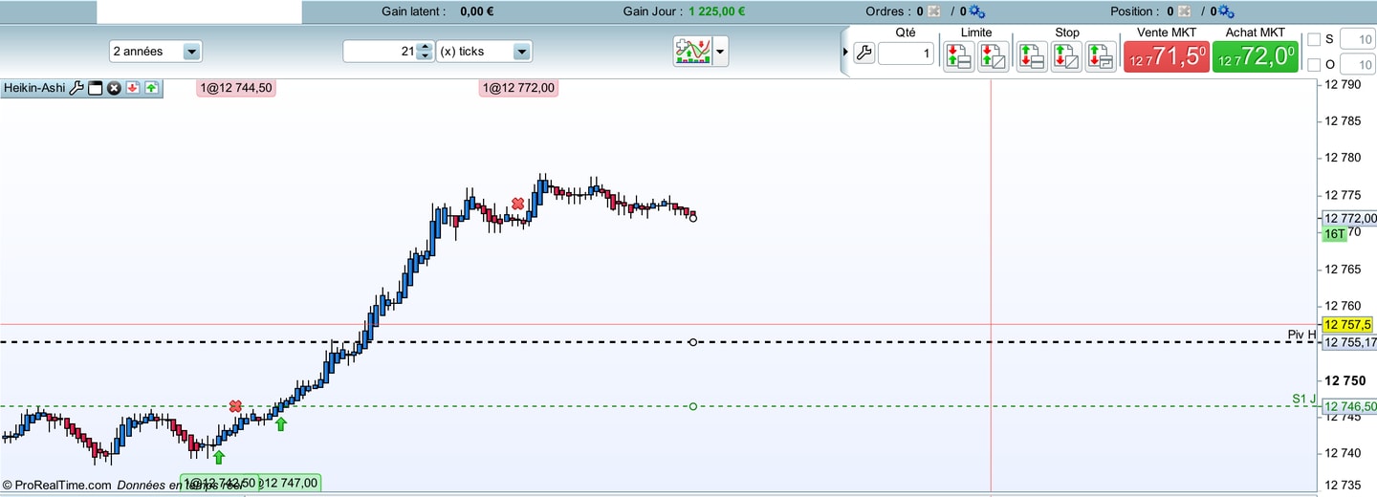The width and height of the screenshot is (1377, 497).
Task: Click the green up arrow under the red-X candles
Action: coord(281,423)
